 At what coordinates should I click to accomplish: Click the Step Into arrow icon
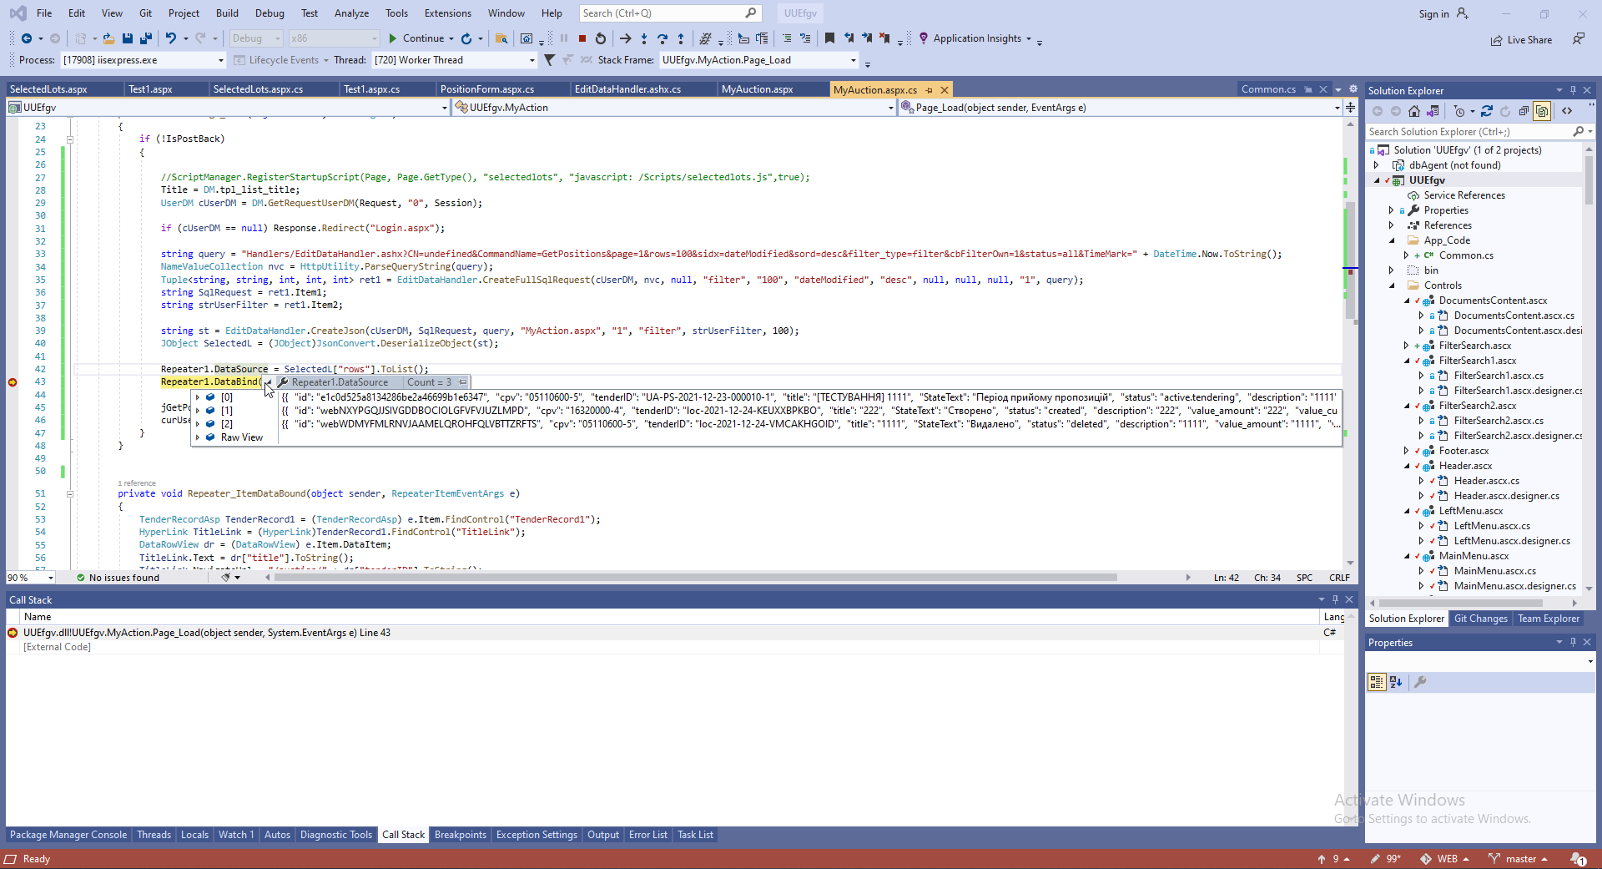tap(644, 38)
